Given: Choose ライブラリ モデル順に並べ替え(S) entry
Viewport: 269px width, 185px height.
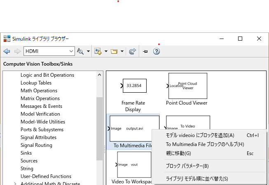Looking at the screenshot, I should coord(209,179).
